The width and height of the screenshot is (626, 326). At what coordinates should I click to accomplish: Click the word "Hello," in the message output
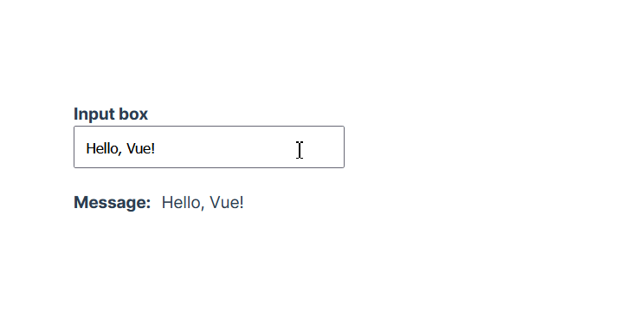pyautogui.click(x=184, y=202)
